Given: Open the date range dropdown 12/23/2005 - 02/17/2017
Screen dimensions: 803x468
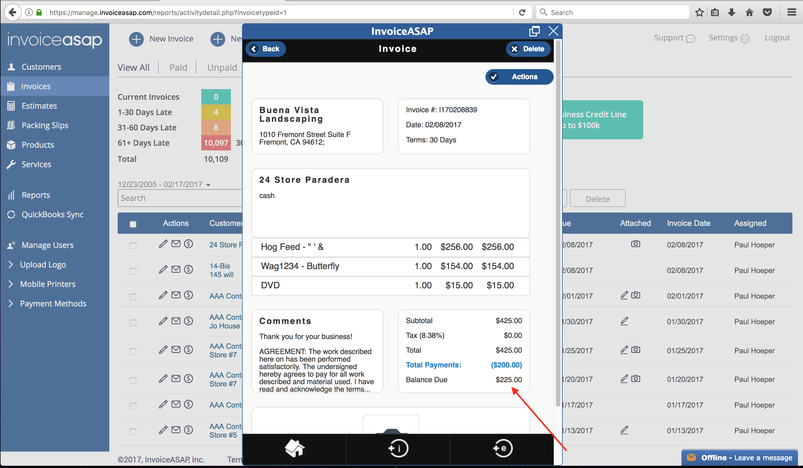Looking at the screenshot, I should click(x=164, y=184).
